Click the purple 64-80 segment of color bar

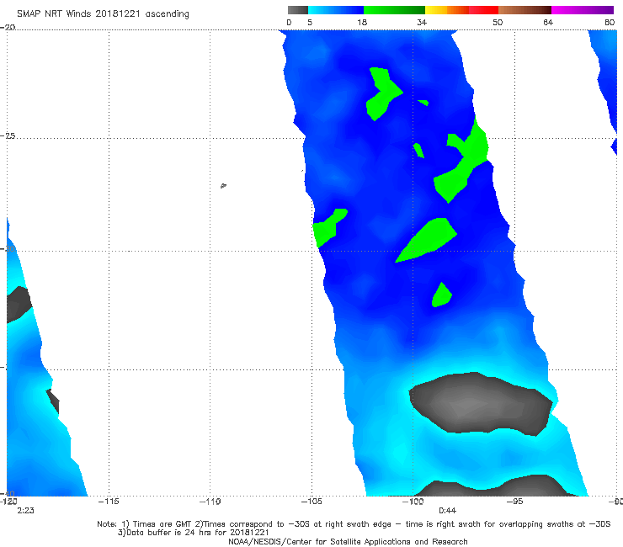583,10
